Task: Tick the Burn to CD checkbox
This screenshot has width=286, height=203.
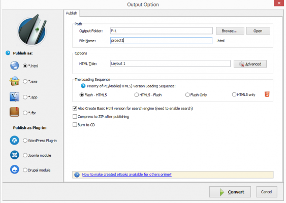Action: [75, 125]
